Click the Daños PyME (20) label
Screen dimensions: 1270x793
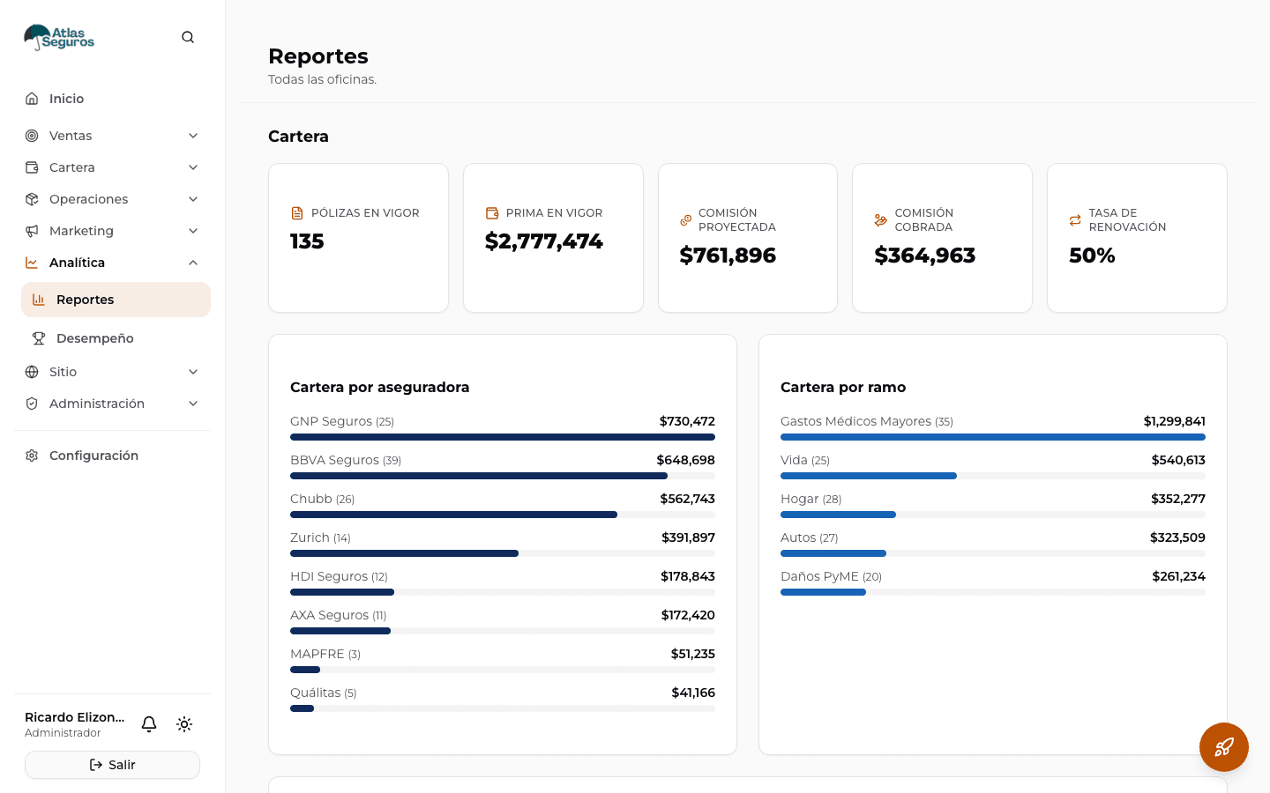point(831,576)
